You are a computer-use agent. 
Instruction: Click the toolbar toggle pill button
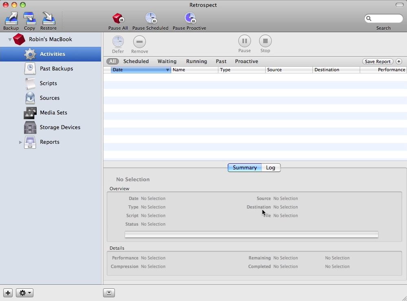tap(399, 5)
